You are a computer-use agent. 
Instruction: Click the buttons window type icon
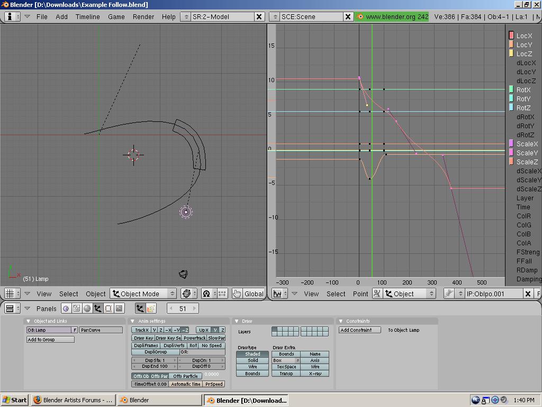(12, 308)
